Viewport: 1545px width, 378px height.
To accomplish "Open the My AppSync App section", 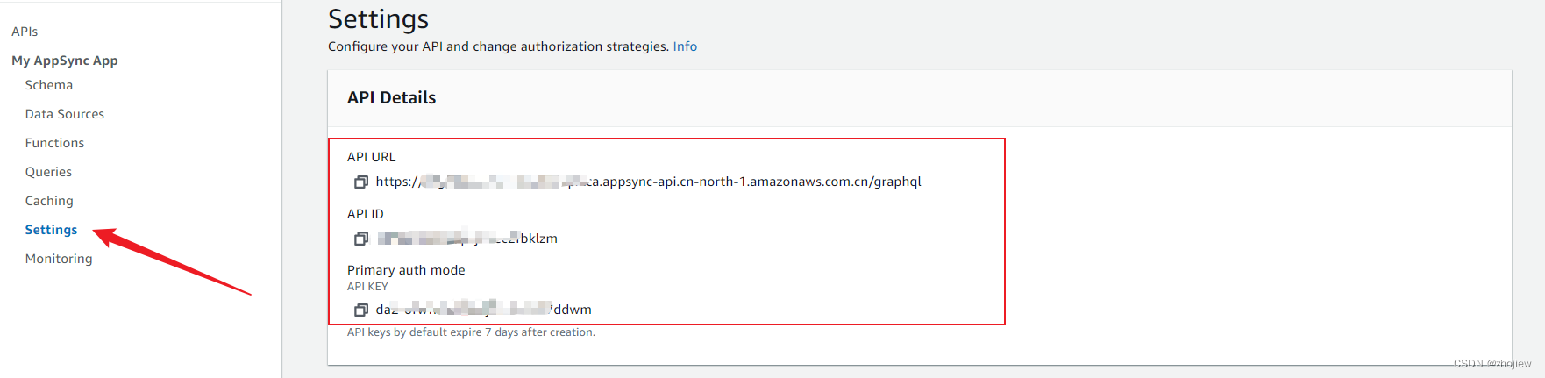I will click(x=65, y=61).
